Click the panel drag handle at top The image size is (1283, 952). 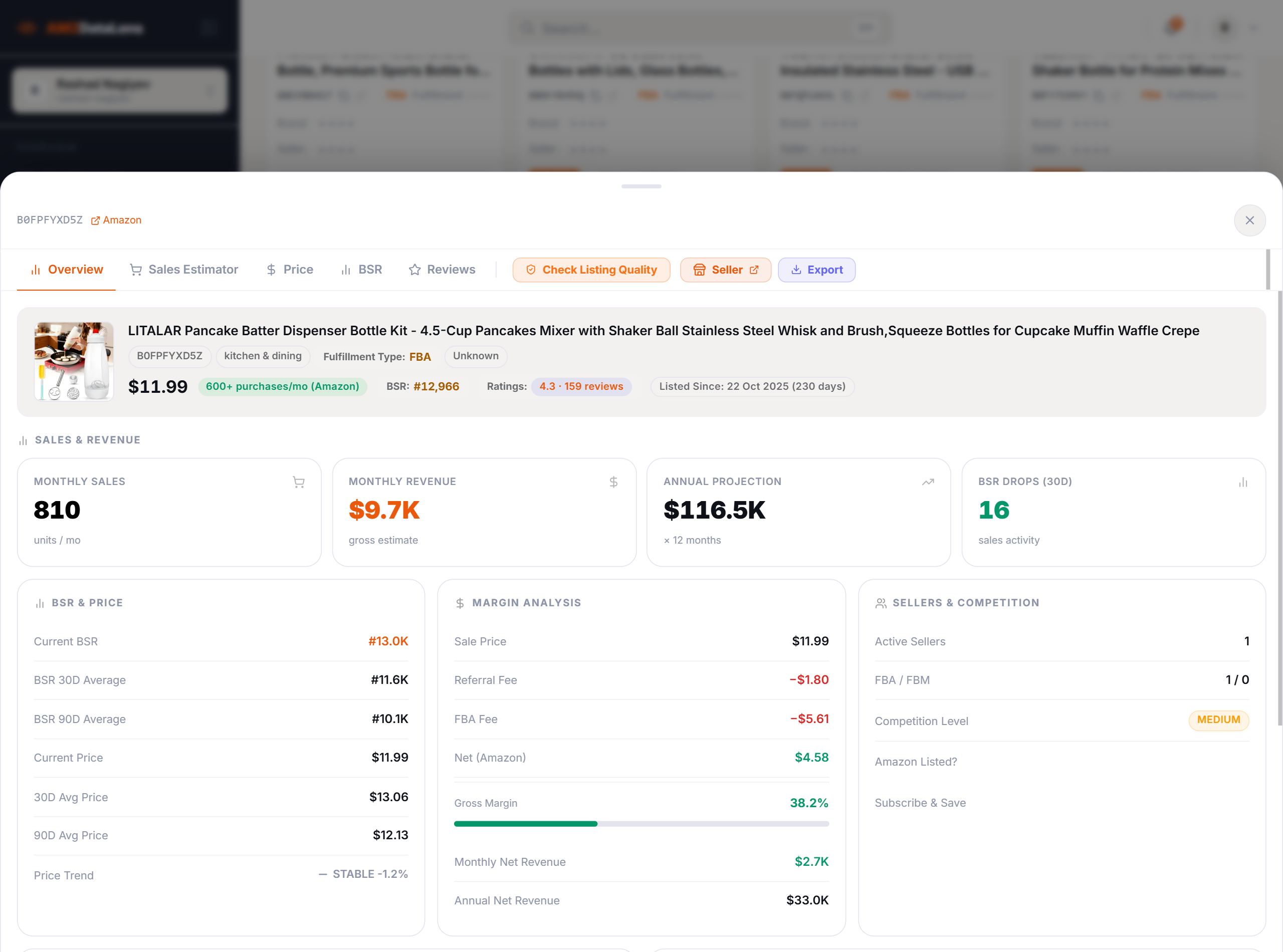click(641, 187)
